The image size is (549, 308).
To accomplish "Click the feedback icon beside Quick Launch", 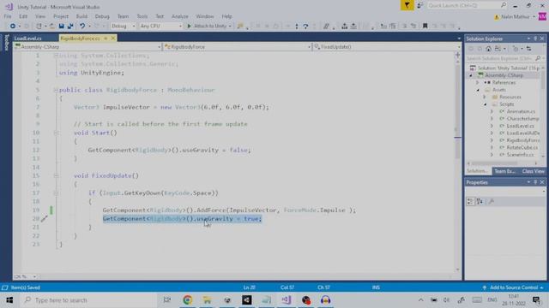I will [x=419, y=5].
